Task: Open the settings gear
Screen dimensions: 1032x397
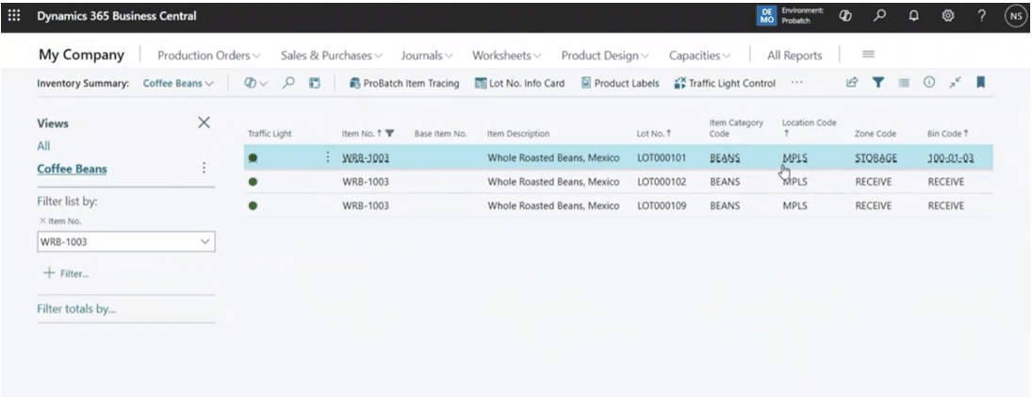Action: point(948,16)
